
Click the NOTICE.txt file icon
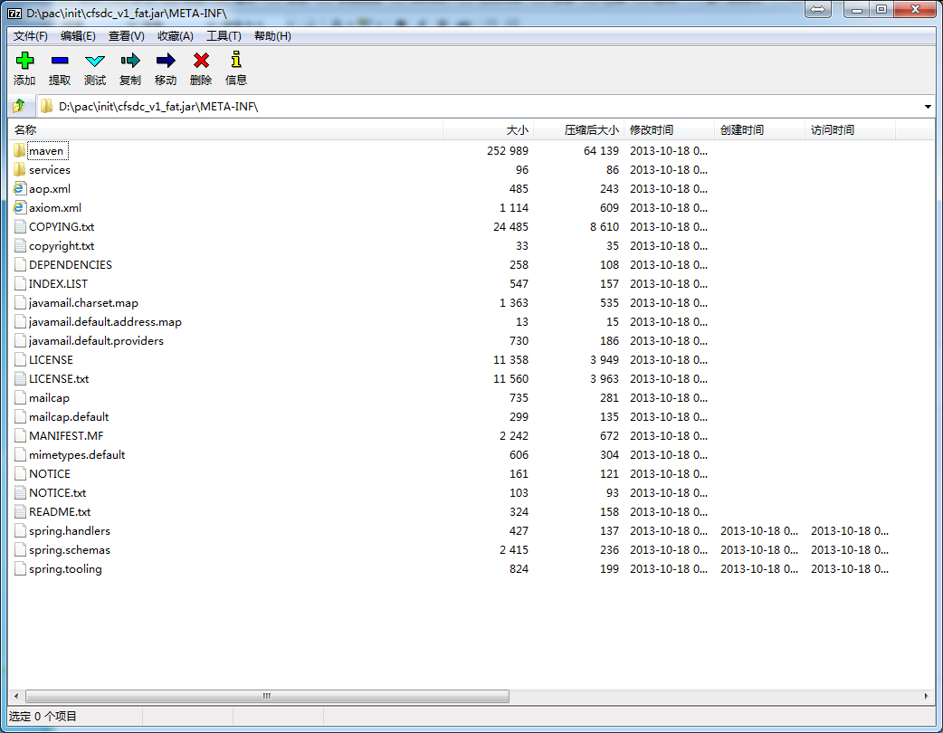[20, 493]
